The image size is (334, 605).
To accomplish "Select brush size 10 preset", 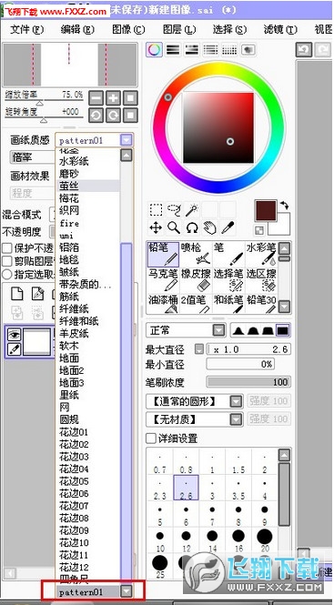I will click(160, 539).
